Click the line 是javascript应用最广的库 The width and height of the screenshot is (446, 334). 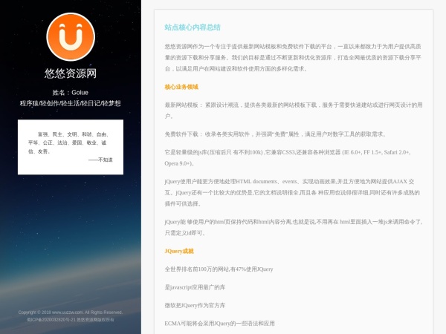[195, 287]
